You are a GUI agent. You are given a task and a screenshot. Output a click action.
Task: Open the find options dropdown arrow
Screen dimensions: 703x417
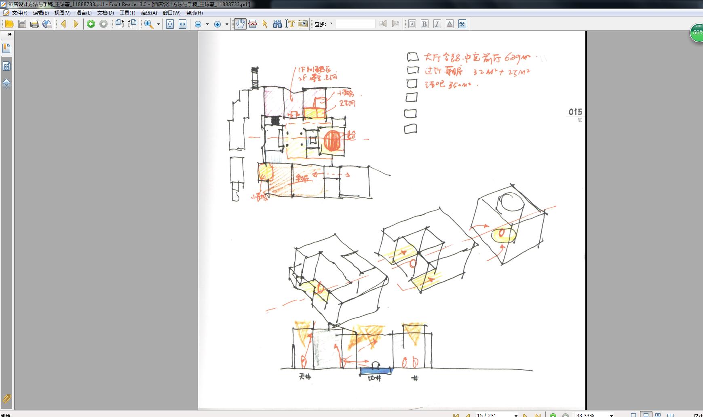pos(331,24)
